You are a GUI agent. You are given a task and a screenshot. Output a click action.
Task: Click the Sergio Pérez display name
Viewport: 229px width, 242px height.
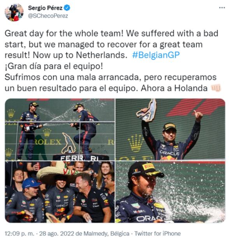click(45, 8)
